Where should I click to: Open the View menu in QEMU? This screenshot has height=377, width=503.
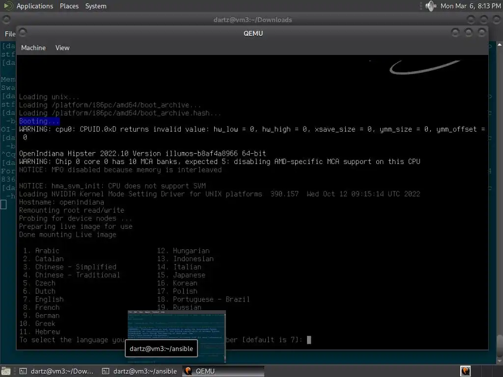tap(62, 48)
